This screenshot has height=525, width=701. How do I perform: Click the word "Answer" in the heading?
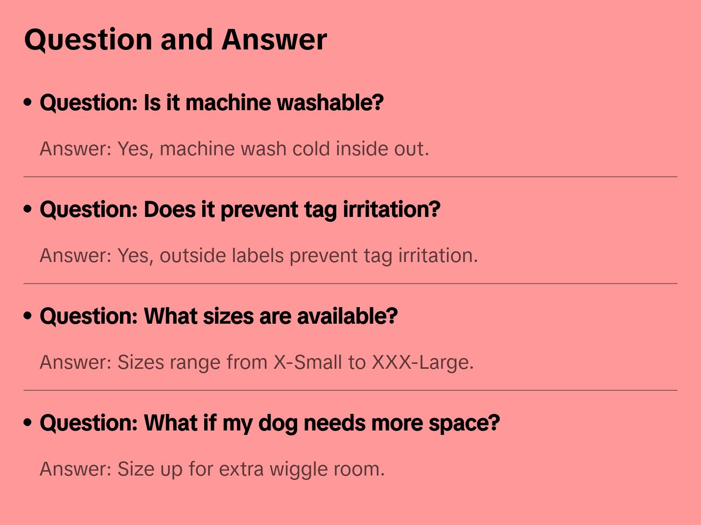coord(274,40)
